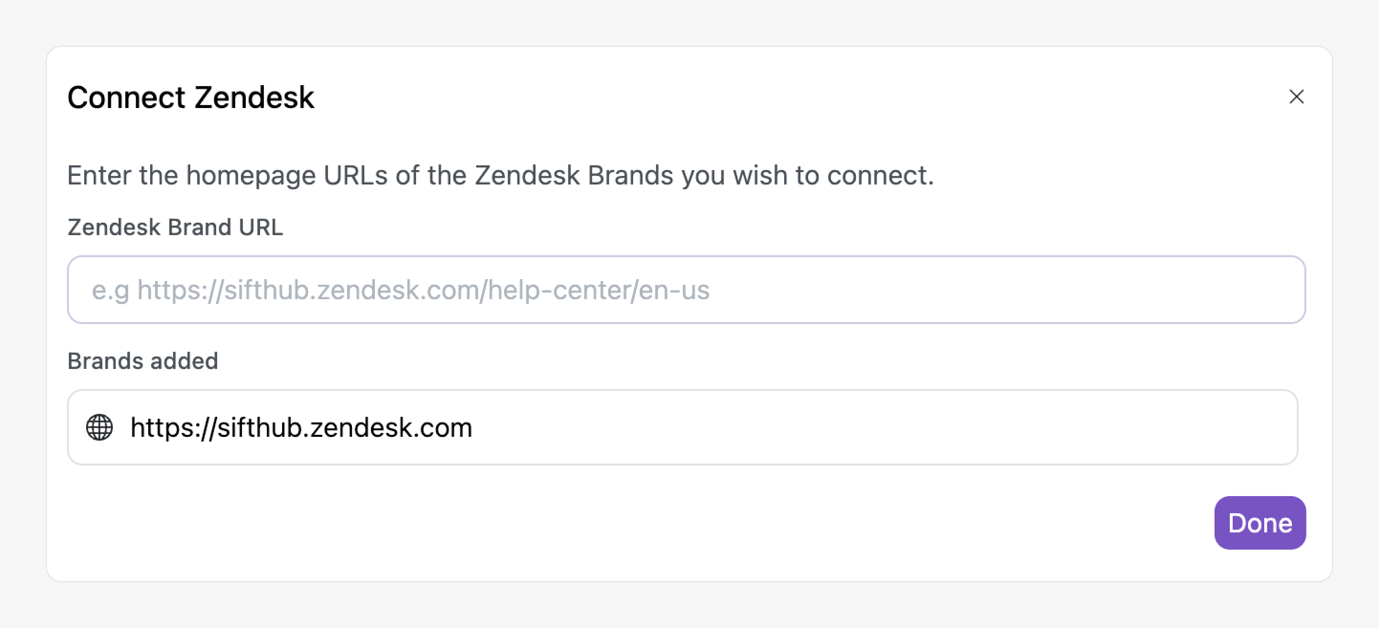The height and width of the screenshot is (628, 1379).
Task: Click the globe icon beside sifthub brand
Action: click(x=99, y=427)
